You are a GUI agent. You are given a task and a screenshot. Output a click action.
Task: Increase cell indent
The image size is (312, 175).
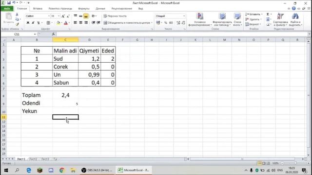98,23
